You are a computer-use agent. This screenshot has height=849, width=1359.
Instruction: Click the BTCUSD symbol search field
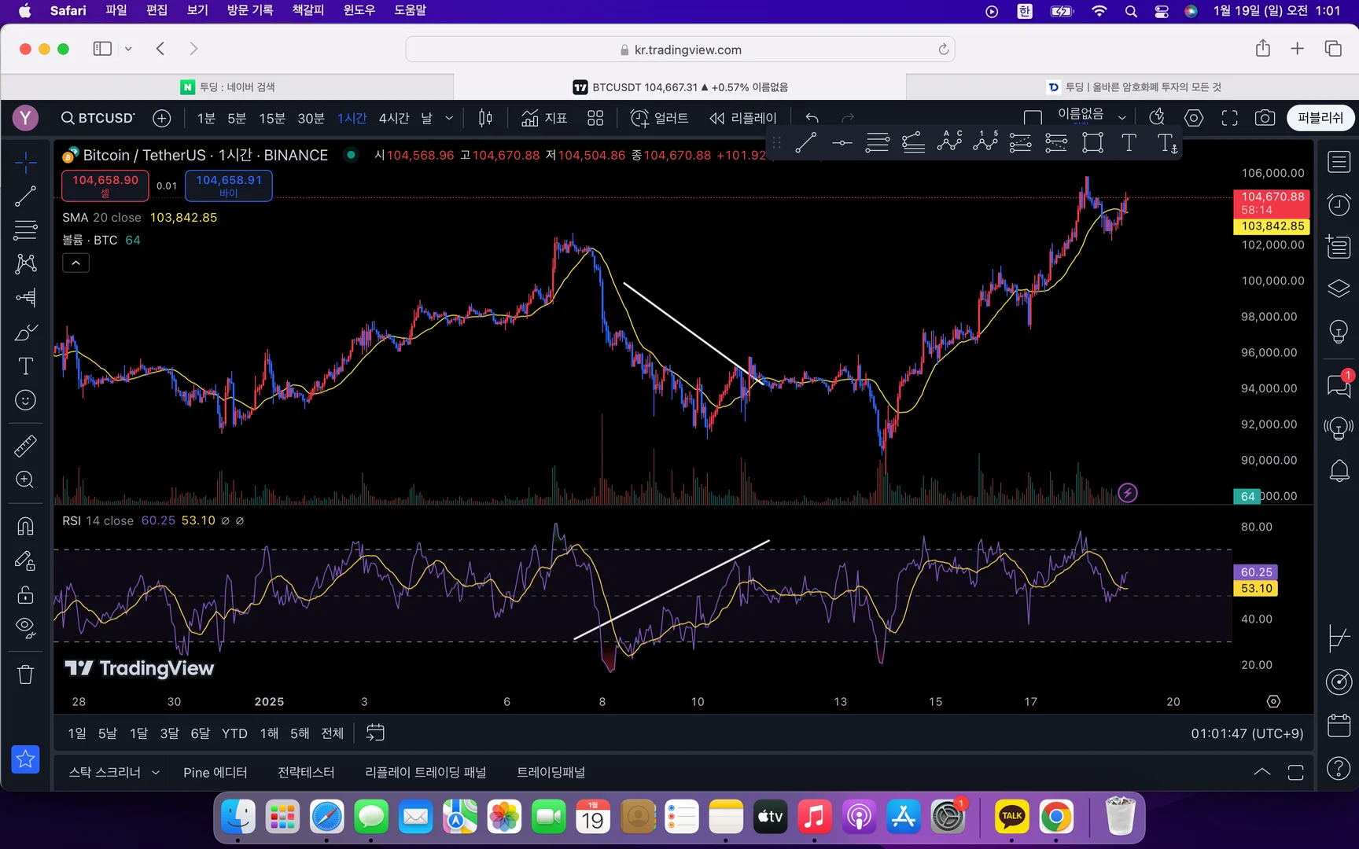[x=99, y=118]
